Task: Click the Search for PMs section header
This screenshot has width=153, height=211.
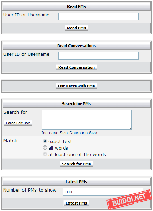Action: 76,104
